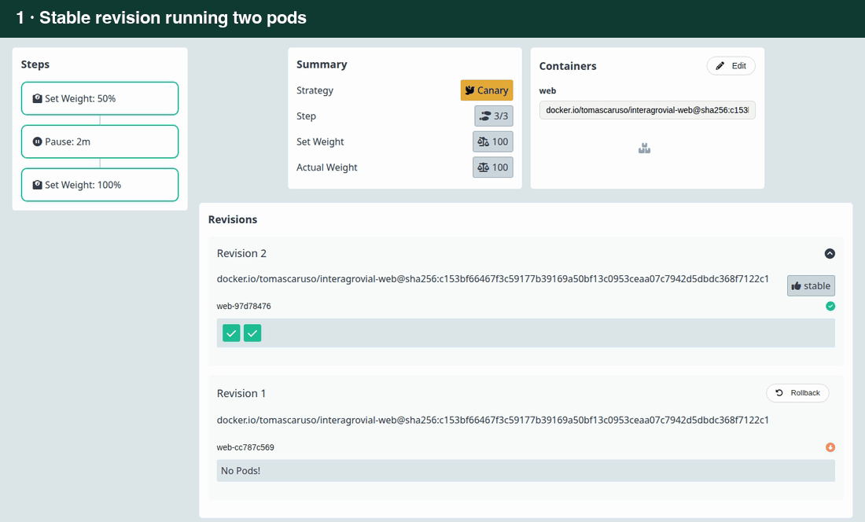Click the Actual Weight 100 scale badge
This screenshot has height=522, width=865.
492,167
